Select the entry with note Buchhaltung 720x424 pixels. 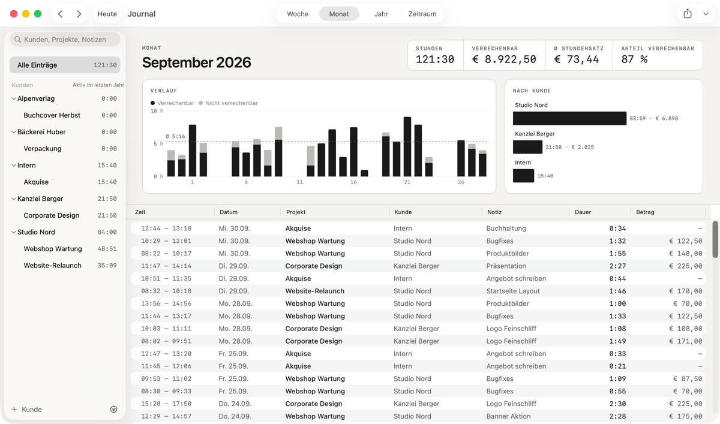click(x=418, y=228)
